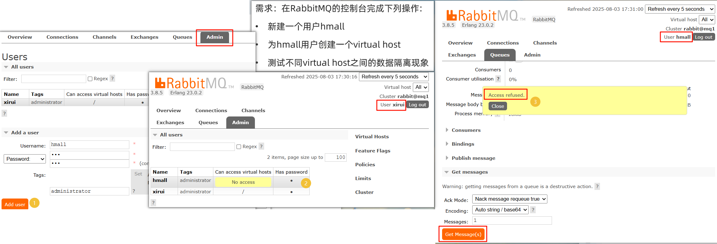
Task: Click the orange Add user button
Action: click(15, 204)
